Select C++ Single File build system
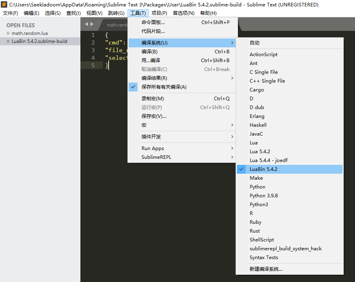The width and height of the screenshot is (355, 282). (x=289, y=81)
